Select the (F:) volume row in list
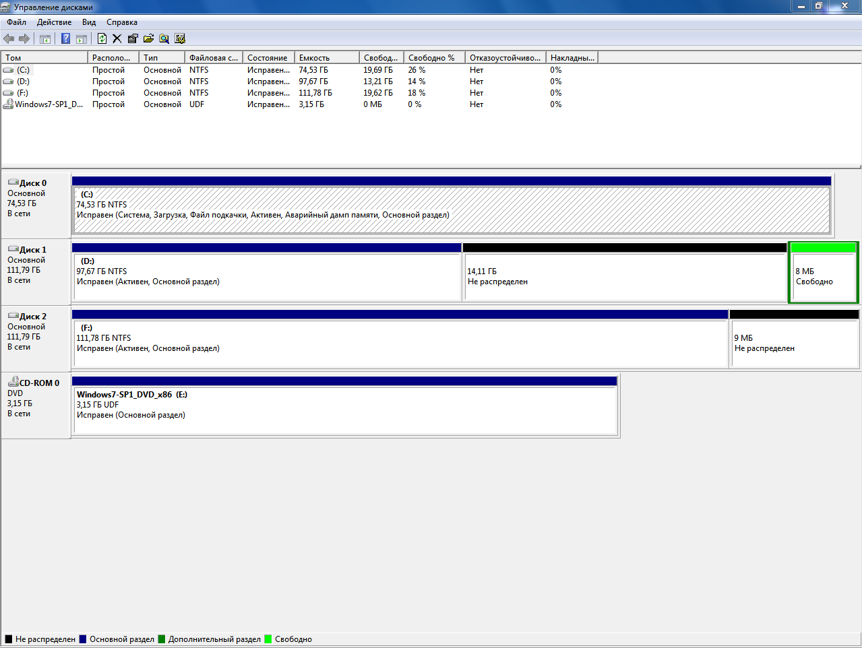This screenshot has width=862, height=648. click(x=23, y=93)
